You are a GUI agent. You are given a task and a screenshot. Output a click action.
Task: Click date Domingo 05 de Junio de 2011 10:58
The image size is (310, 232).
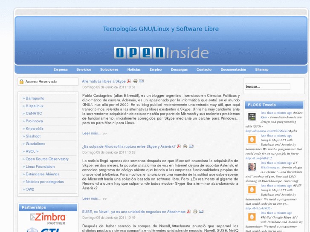point(109,87)
